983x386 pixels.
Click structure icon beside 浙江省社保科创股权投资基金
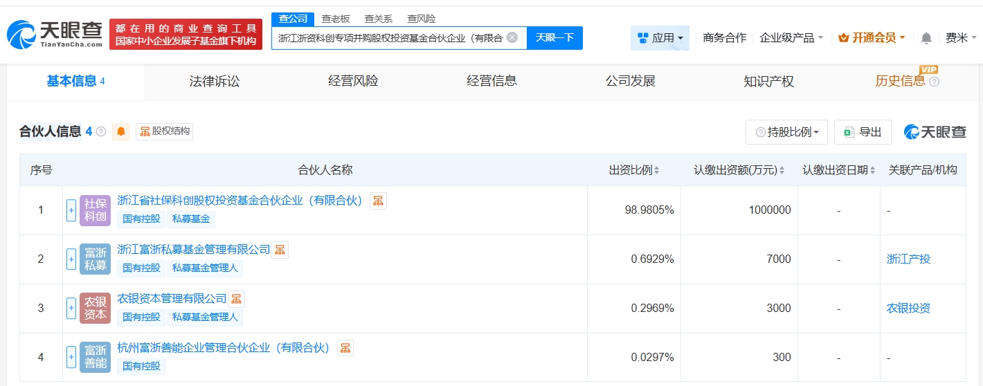click(378, 201)
